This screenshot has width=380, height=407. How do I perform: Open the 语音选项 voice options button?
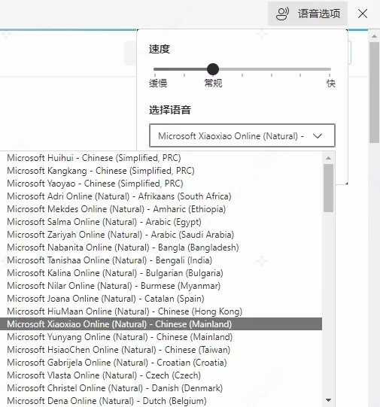(x=308, y=14)
